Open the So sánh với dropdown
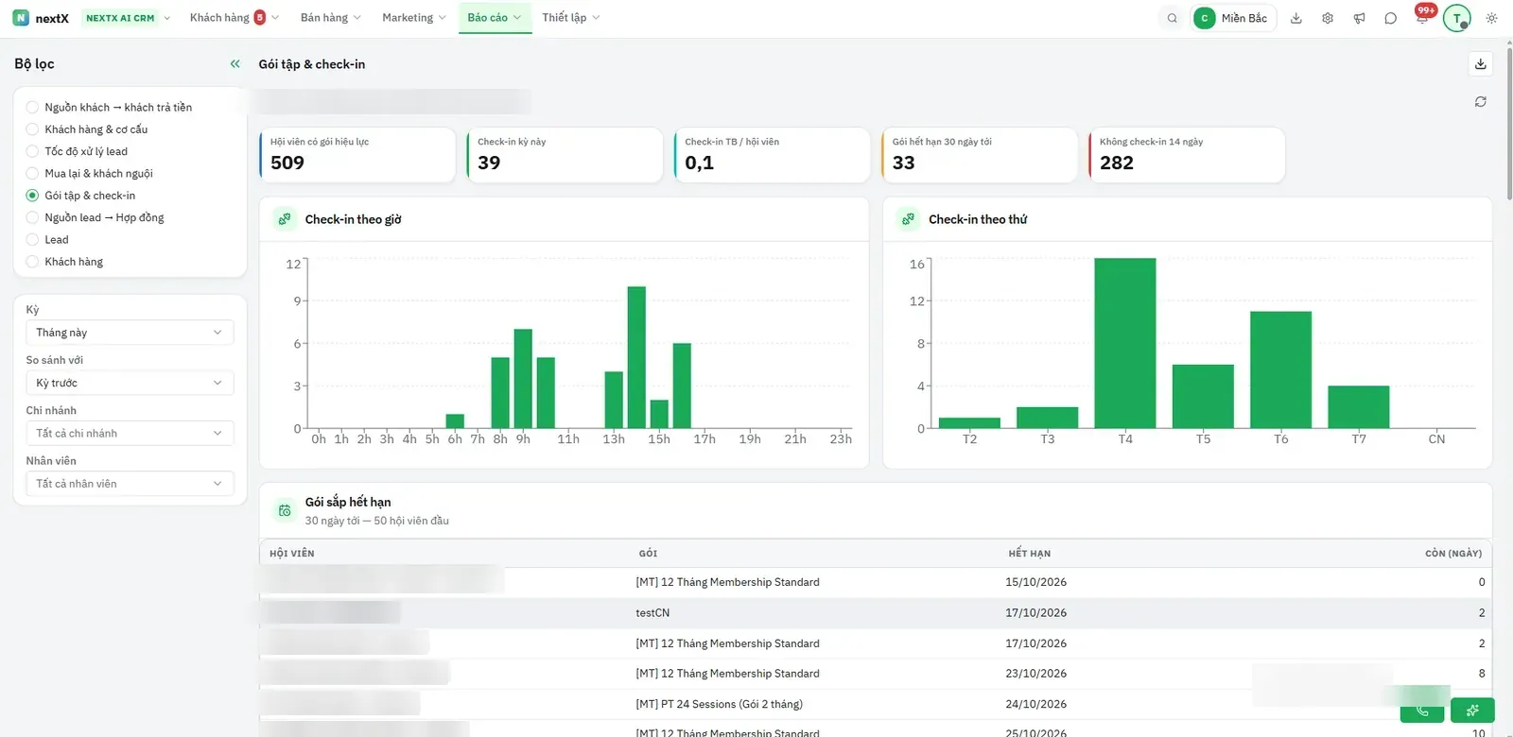 130,383
